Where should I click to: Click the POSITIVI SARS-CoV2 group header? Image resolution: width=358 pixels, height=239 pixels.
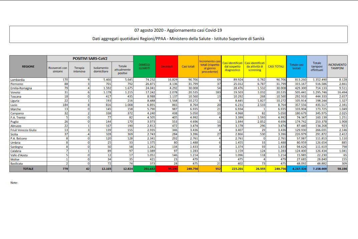[x=90, y=58]
